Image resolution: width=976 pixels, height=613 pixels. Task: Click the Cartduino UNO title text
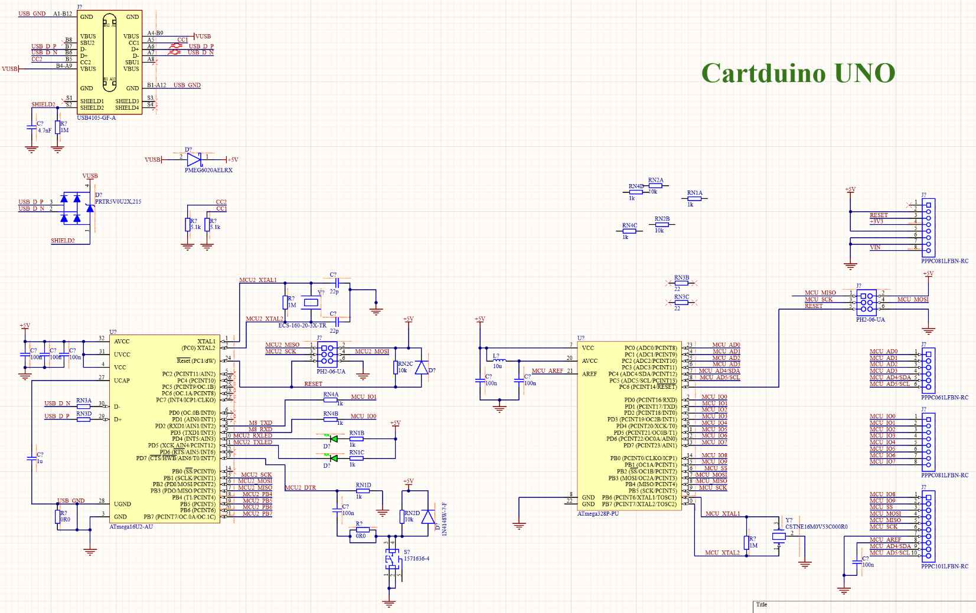[x=798, y=73]
